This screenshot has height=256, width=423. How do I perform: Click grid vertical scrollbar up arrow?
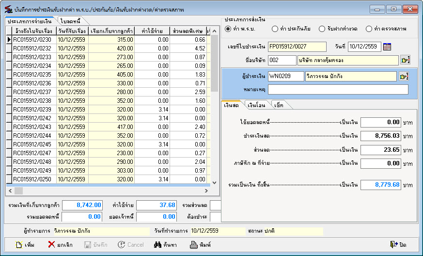pos(215,31)
